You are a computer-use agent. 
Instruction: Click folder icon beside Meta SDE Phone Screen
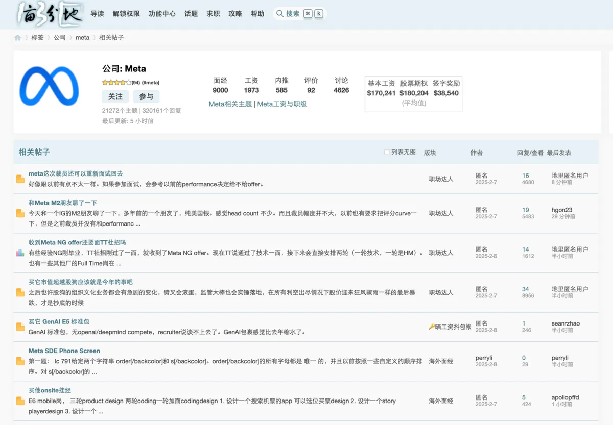(20, 361)
